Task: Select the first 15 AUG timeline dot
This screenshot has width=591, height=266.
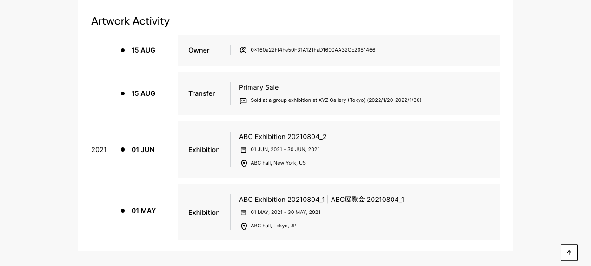Action: pos(123,50)
